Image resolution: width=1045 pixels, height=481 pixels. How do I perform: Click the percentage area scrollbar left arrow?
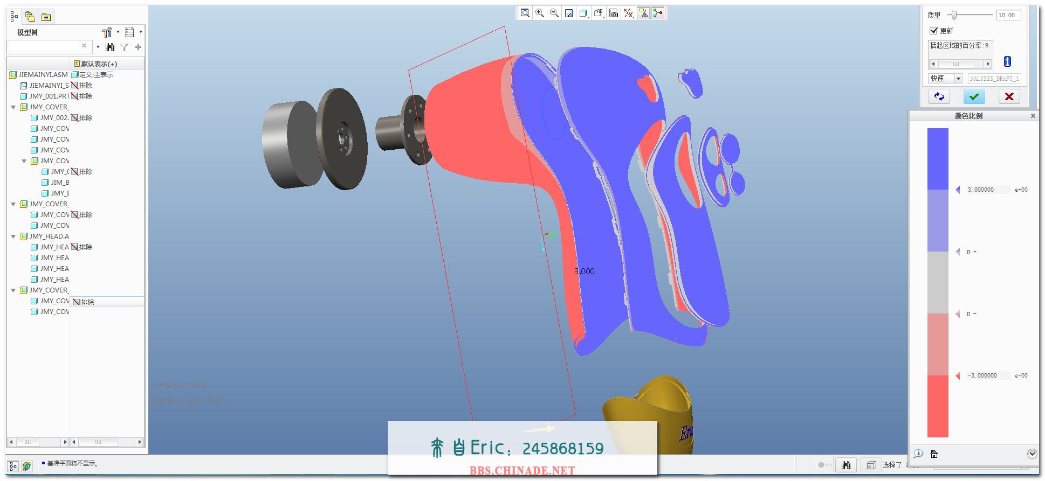[933, 64]
